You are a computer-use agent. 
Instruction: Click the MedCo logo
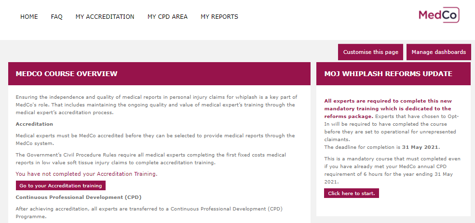[x=439, y=15]
